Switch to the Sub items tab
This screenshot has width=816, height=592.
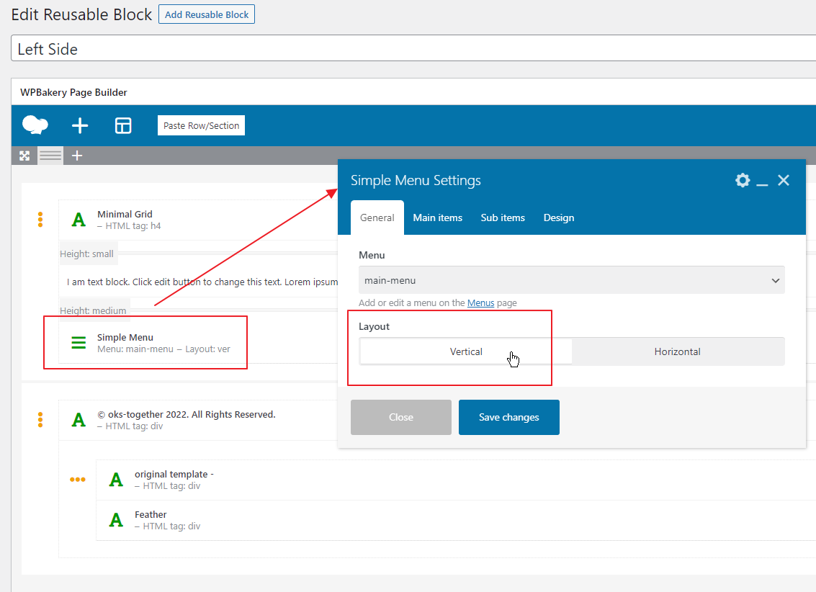point(503,217)
